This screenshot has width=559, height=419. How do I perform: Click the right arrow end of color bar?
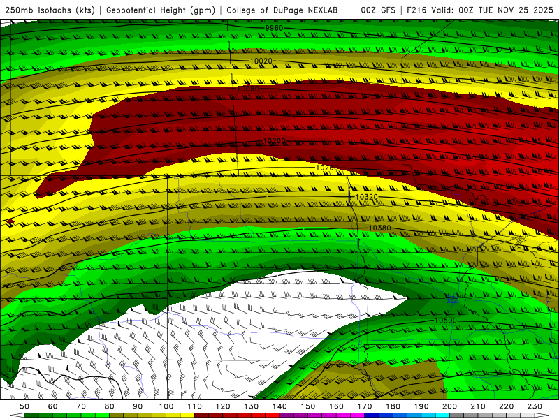click(542, 415)
